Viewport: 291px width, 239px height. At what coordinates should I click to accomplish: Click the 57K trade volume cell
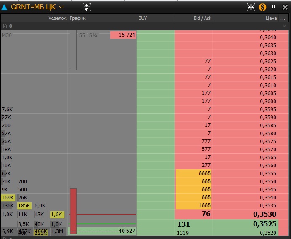[6, 134]
